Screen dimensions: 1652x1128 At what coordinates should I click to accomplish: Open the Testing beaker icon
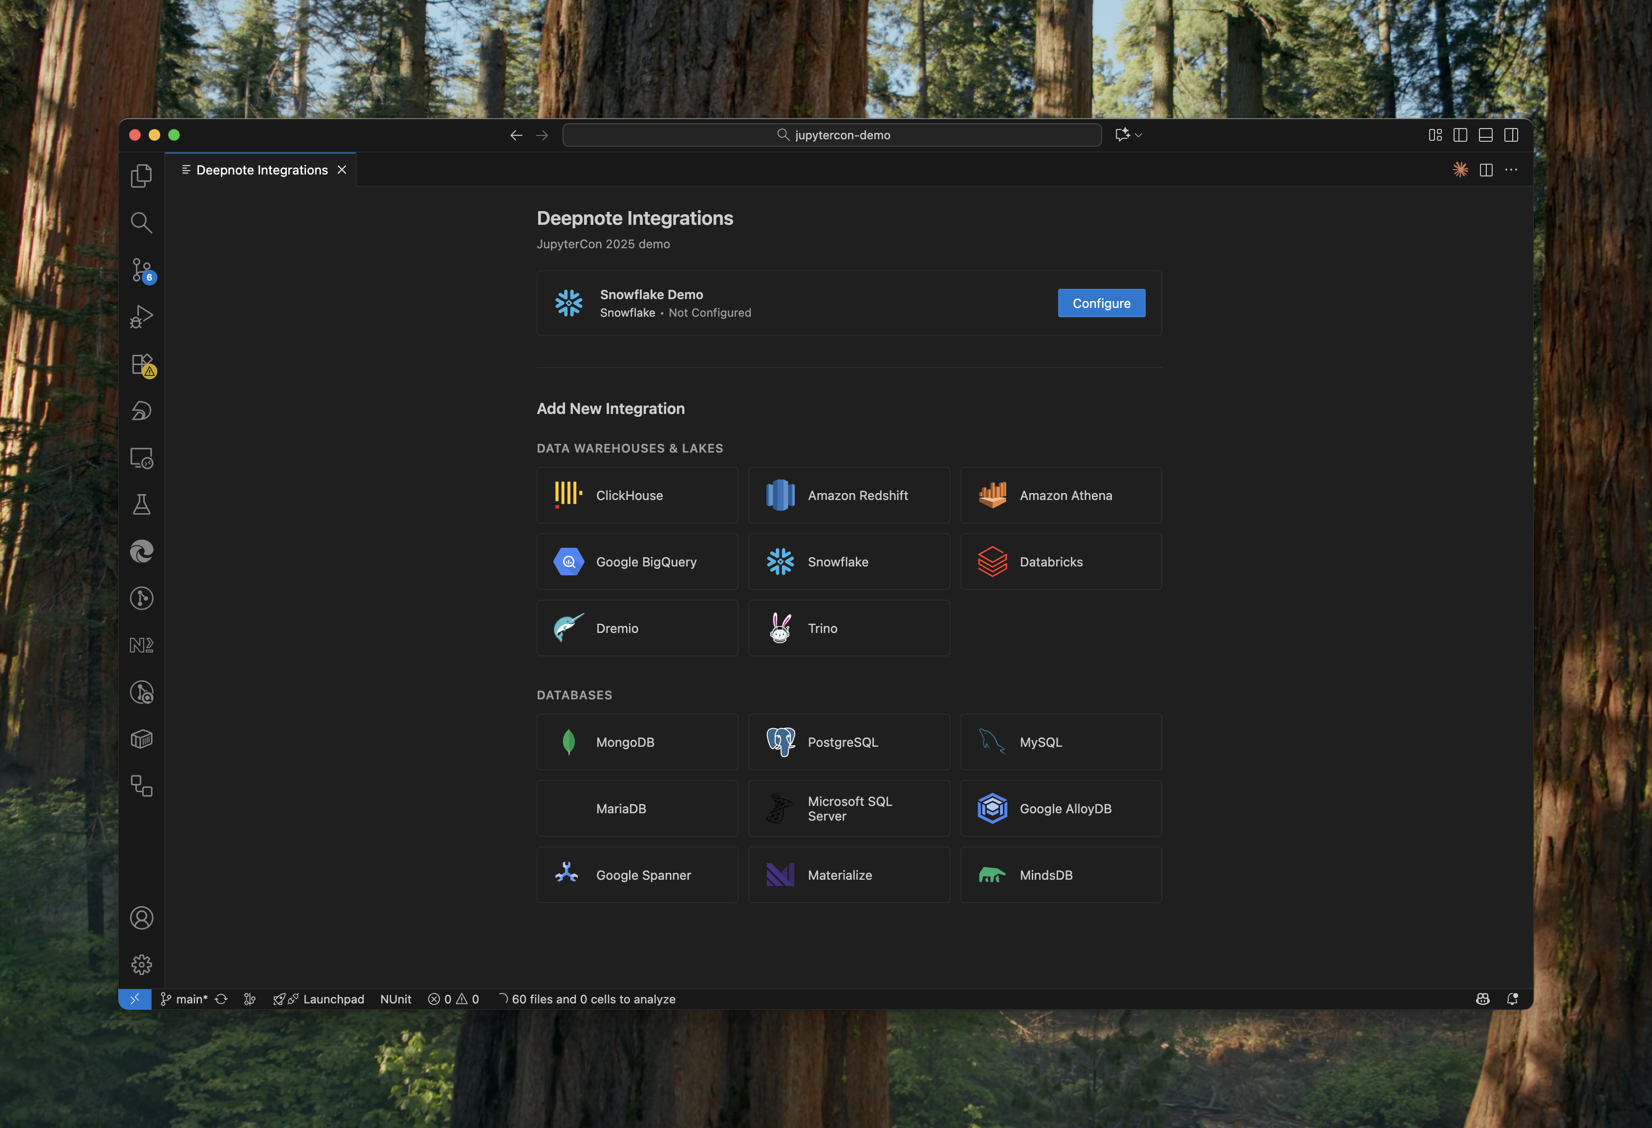pyautogui.click(x=141, y=505)
